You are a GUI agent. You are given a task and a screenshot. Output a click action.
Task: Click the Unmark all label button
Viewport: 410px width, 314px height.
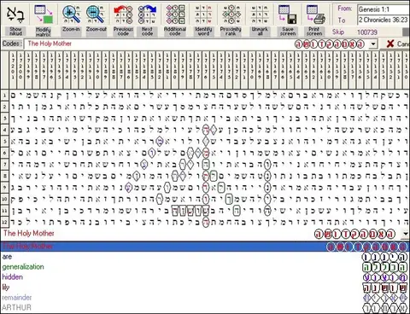coord(260,32)
